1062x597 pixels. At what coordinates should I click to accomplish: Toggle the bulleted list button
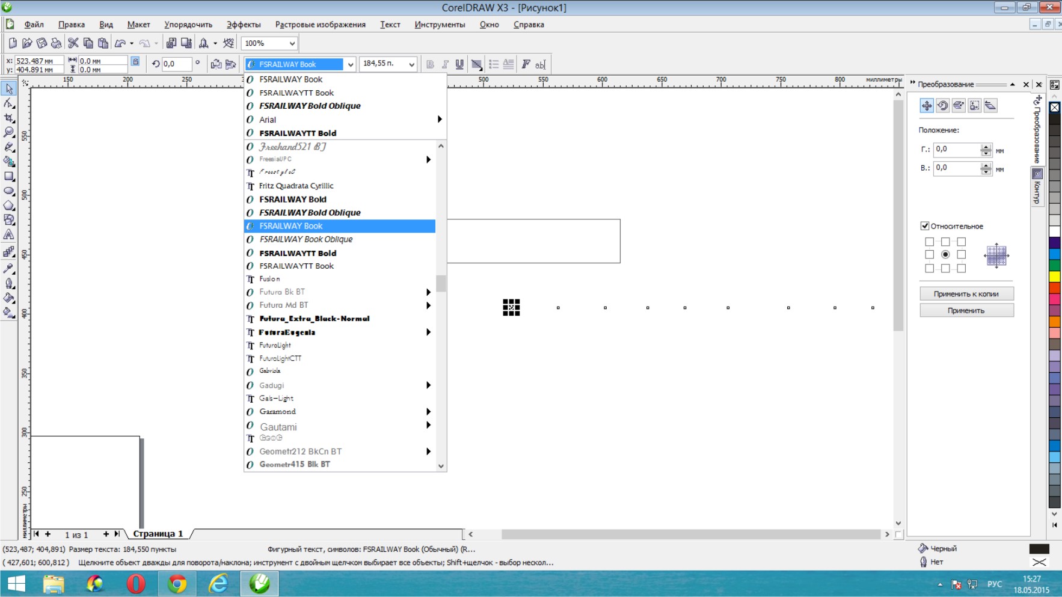(494, 64)
